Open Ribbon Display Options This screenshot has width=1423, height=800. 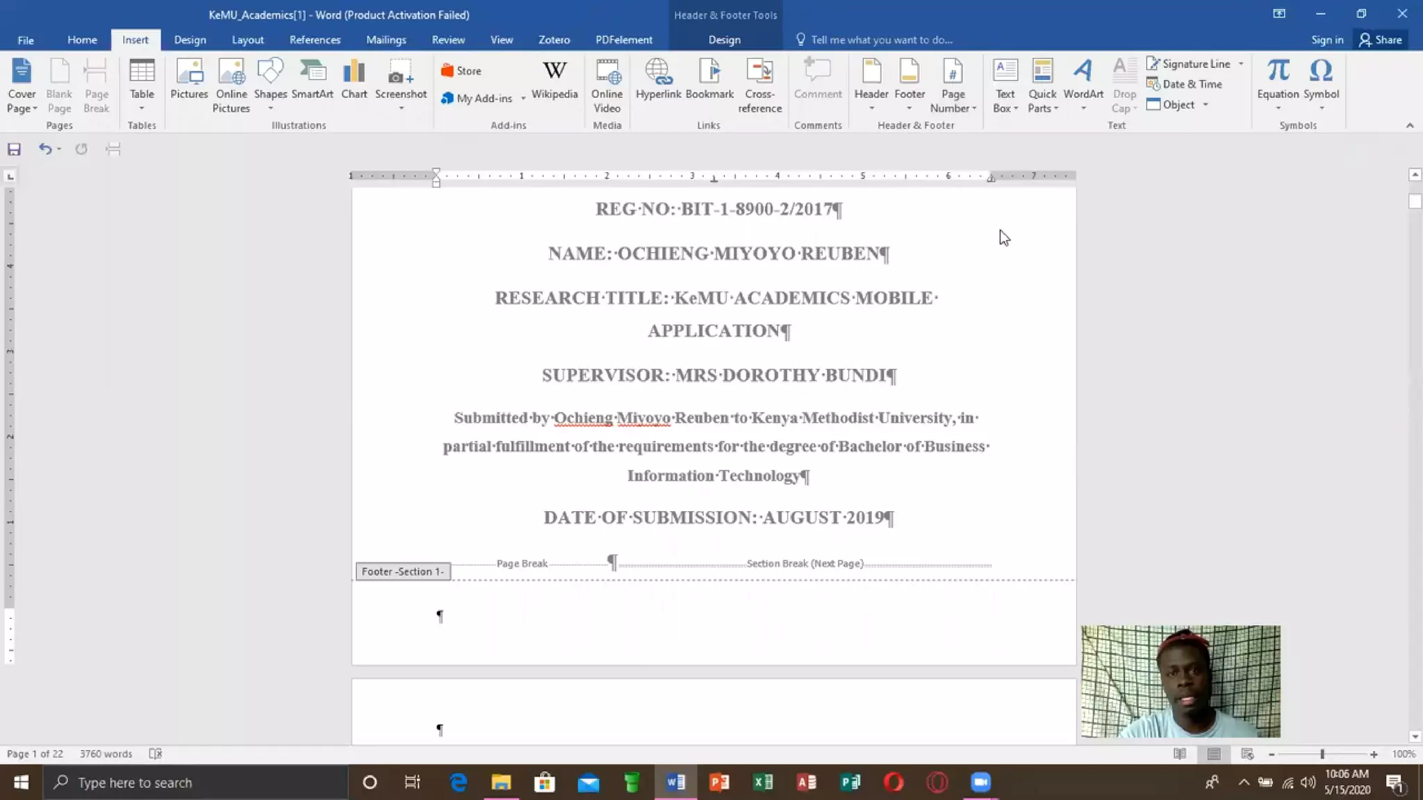1279,14
